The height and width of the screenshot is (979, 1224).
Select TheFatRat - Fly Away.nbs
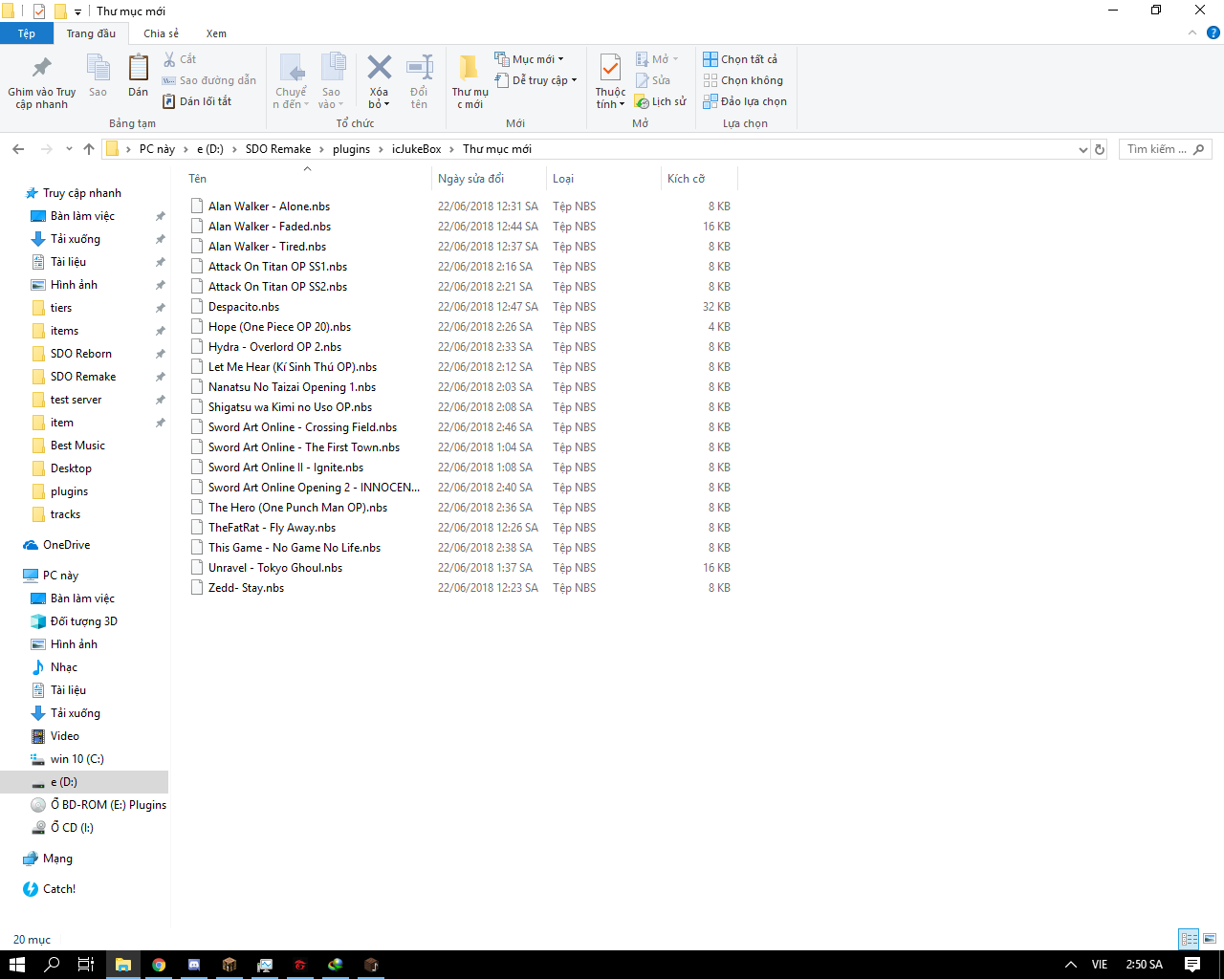[x=272, y=528]
